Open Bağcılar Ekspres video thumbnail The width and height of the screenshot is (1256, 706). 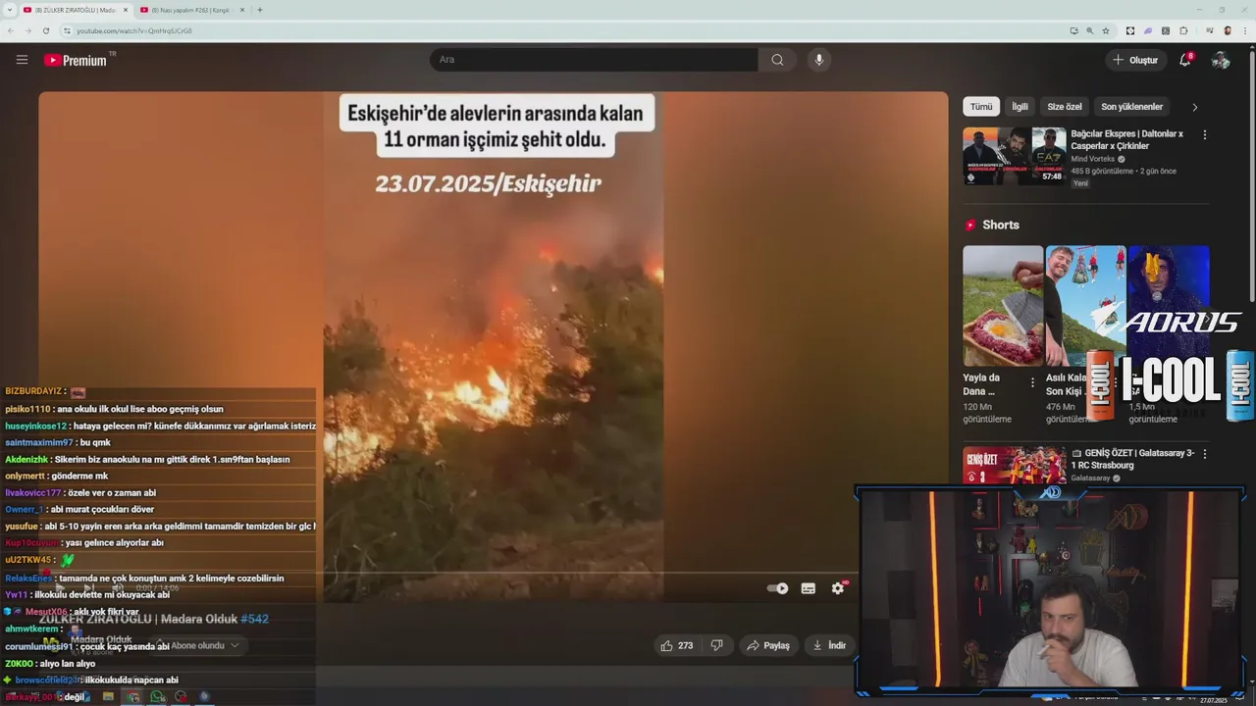1014,156
